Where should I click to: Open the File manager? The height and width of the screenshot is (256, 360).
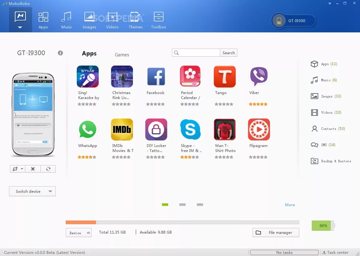coord(276,232)
